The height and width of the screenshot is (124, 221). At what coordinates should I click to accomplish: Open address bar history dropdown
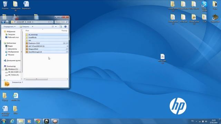point(49,22)
